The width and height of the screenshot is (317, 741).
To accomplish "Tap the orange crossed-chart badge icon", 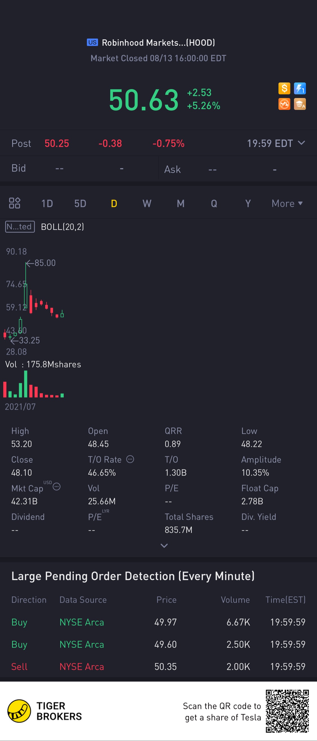I will click(x=284, y=104).
